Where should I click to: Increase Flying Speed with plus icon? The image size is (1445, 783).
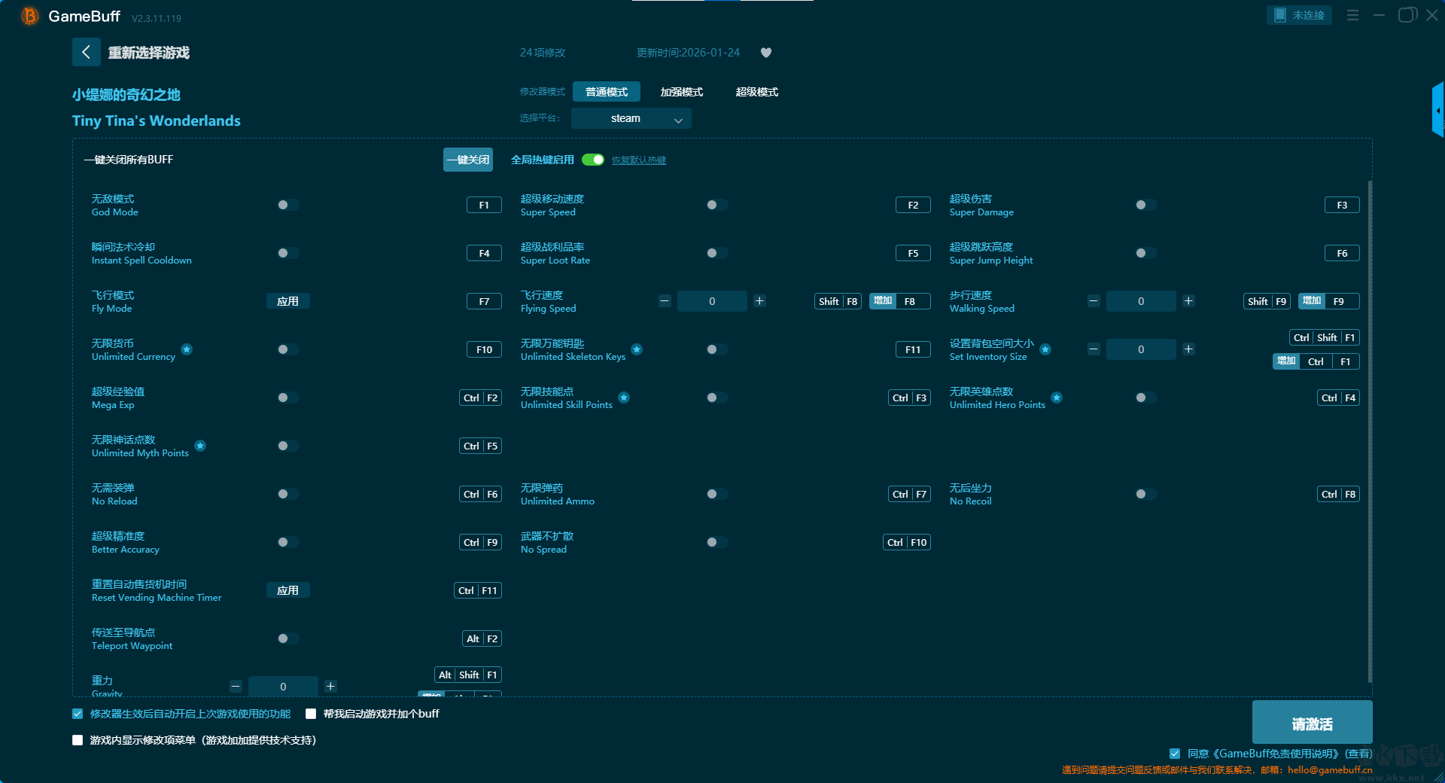point(759,301)
